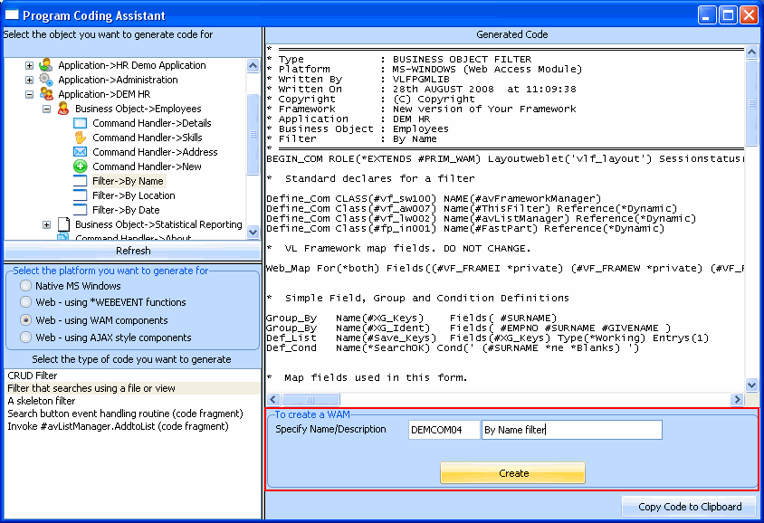Expand Application Administration node

pos(29,80)
